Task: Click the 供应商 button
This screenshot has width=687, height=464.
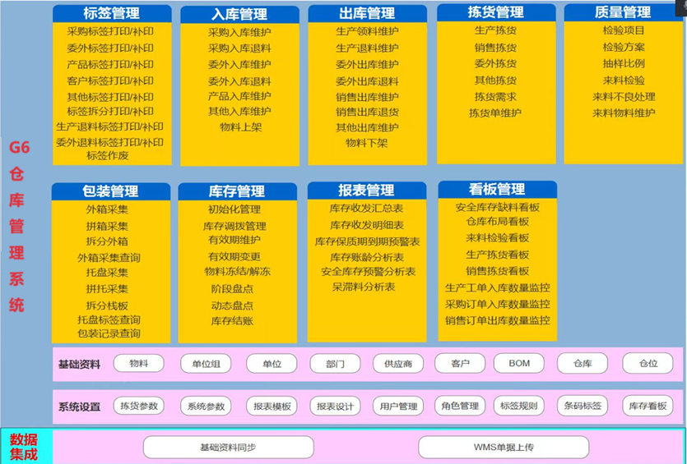Action: coord(398,364)
